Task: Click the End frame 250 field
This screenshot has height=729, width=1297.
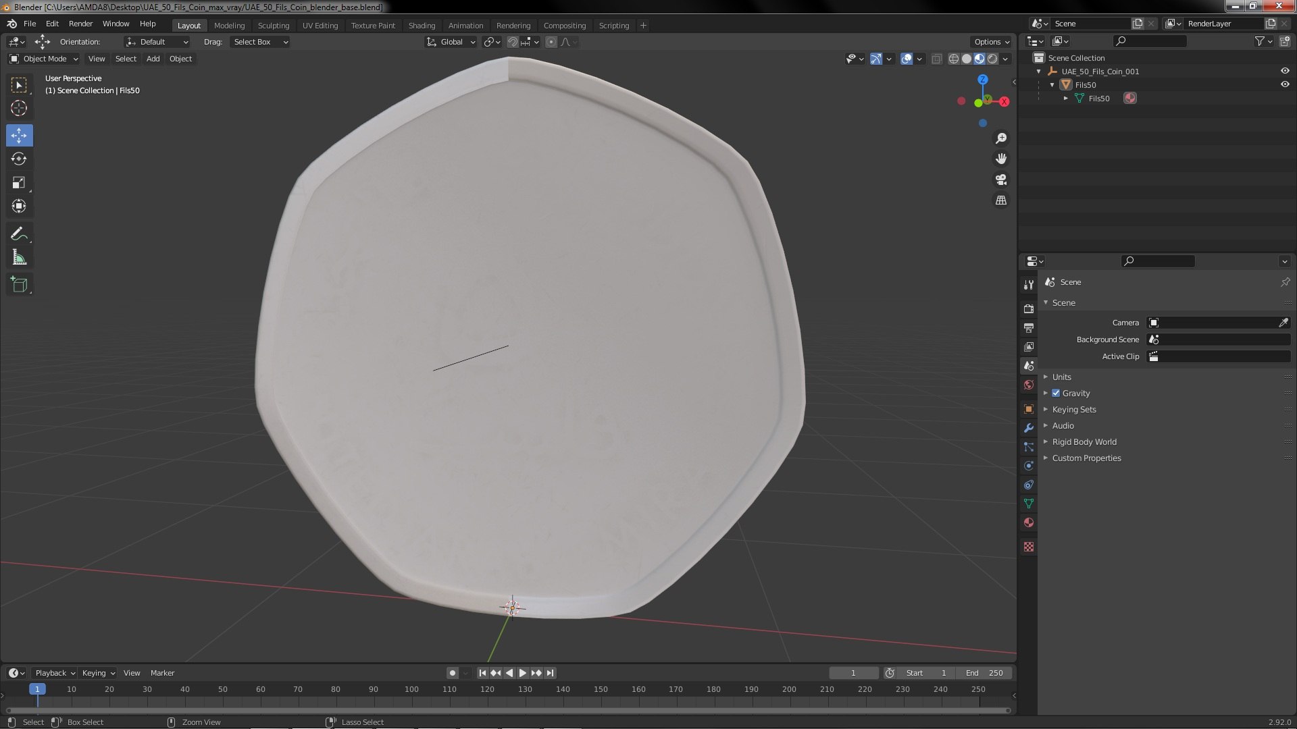Action: pos(984,673)
